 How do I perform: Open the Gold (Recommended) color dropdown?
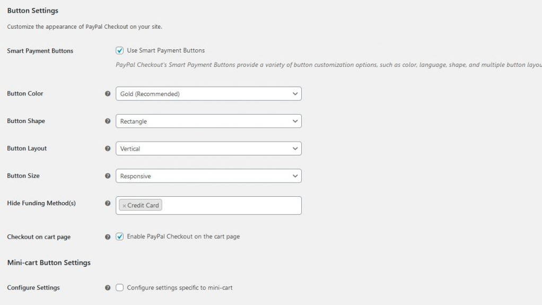click(x=208, y=94)
